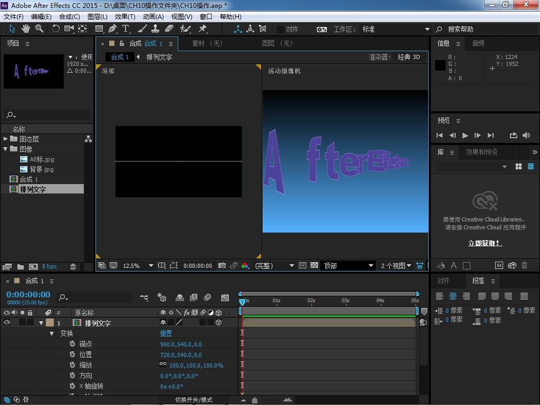Click the project search field

[47, 114]
